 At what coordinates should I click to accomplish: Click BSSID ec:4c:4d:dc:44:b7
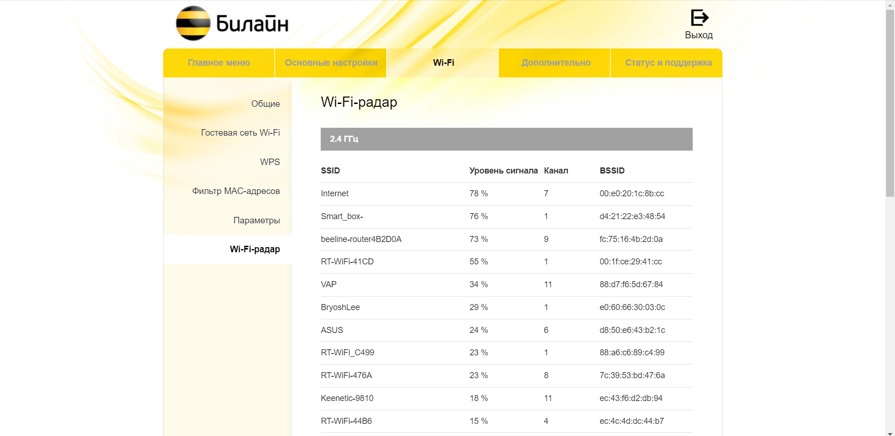coord(632,421)
